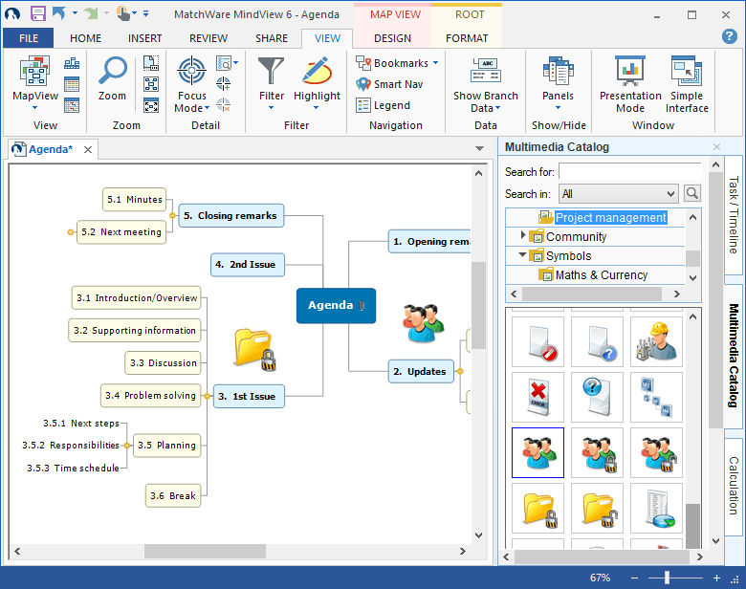Switch to the SHARE ribbon tab
This screenshot has height=589, width=746.
coord(272,38)
